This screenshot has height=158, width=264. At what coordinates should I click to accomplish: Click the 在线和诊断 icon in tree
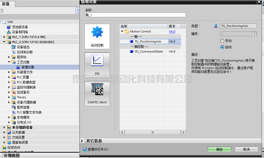pyautogui.click(x=14, y=52)
